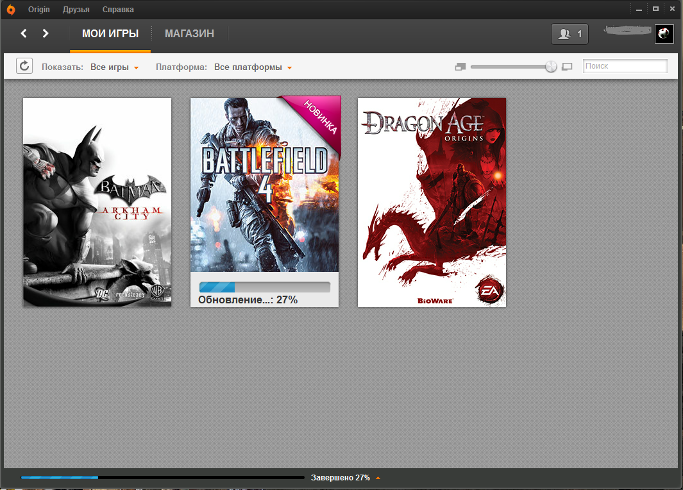
Task: Select the Dragon Age Origins game tile
Action: [432, 203]
